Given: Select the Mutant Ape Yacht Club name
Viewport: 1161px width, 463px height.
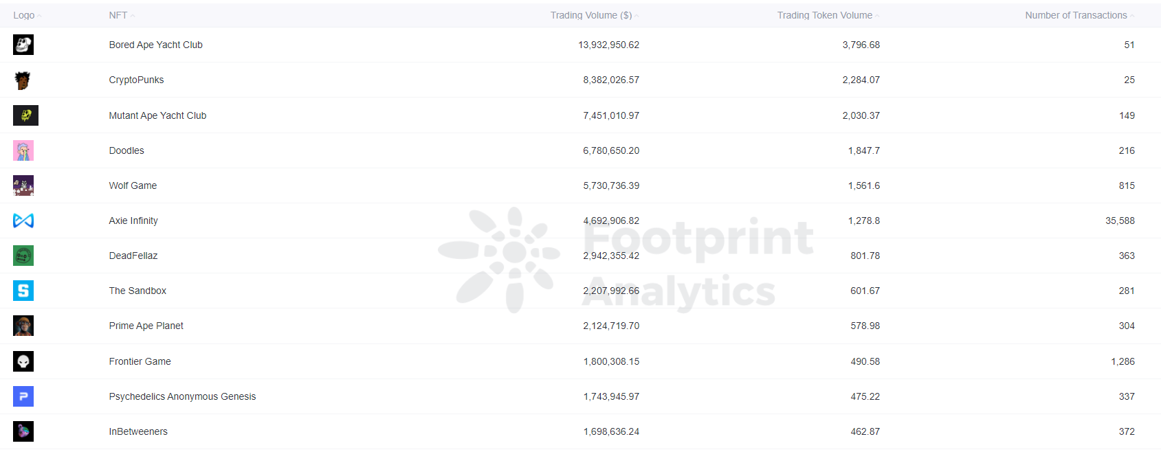Looking at the screenshot, I should [x=157, y=115].
